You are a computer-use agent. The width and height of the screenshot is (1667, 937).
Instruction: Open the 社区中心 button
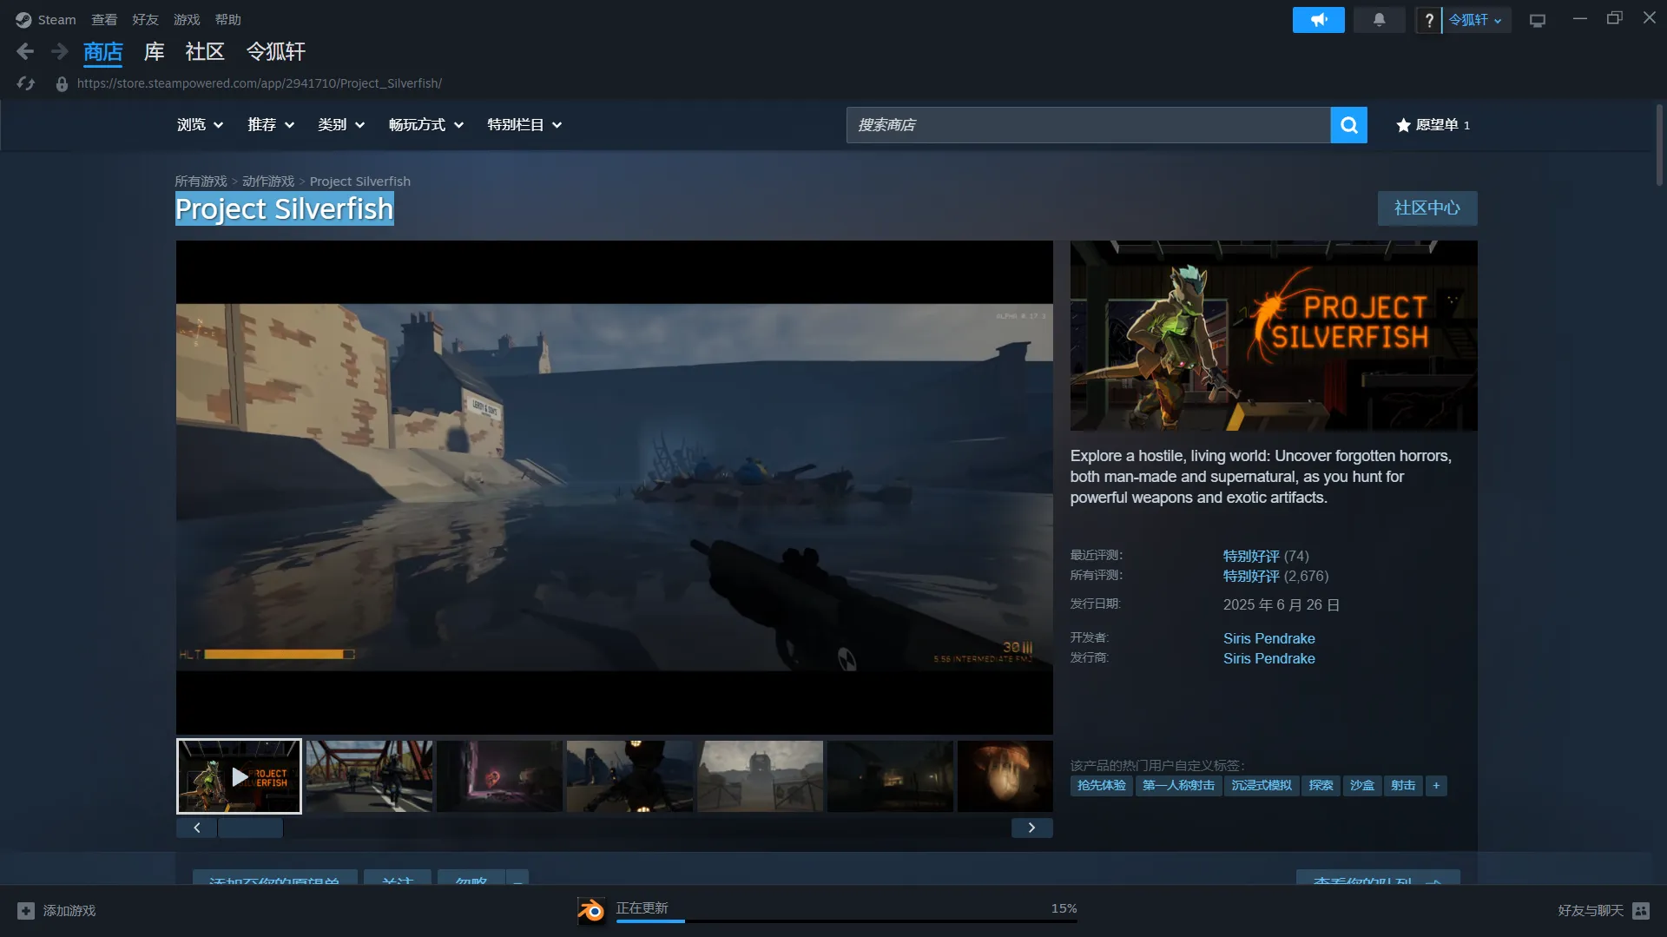pyautogui.click(x=1427, y=208)
